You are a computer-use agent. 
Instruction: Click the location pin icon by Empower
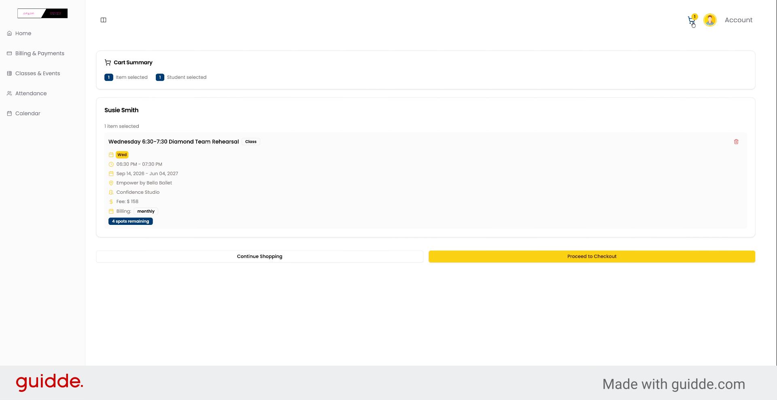111,183
